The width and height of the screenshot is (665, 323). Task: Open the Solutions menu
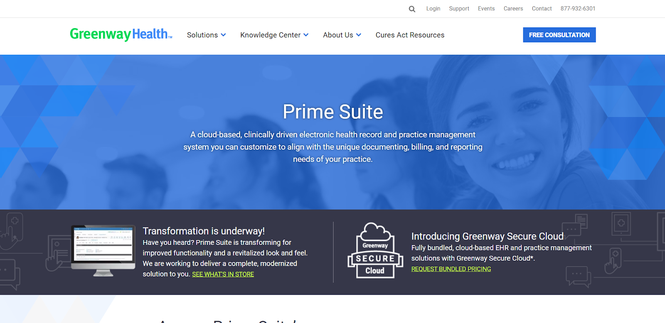[202, 35]
